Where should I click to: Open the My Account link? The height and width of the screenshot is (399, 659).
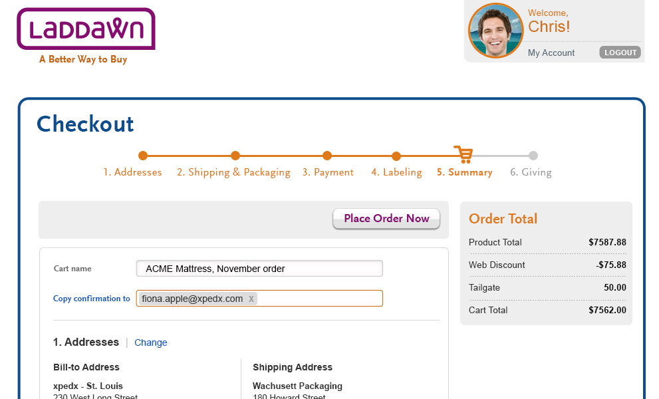point(551,53)
